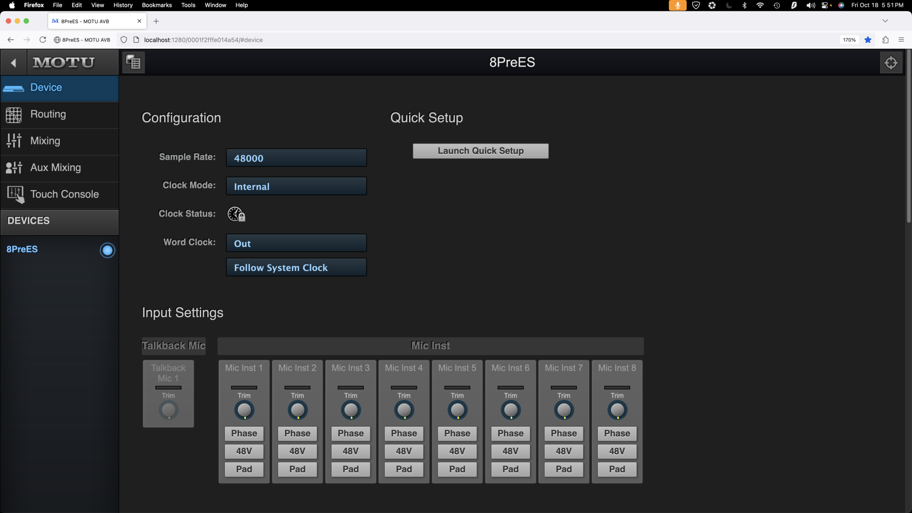Enable Pad on Mic Inst 8
Image resolution: width=912 pixels, height=513 pixels.
pos(617,469)
